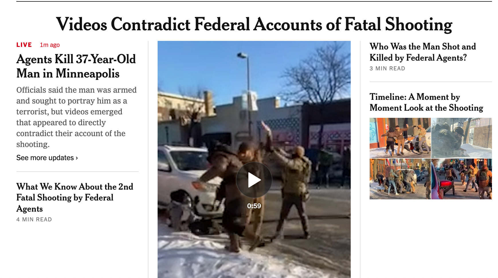Click 'See more updates' link
This screenshot has height=278, width=498.
click(x=45, y=158)
